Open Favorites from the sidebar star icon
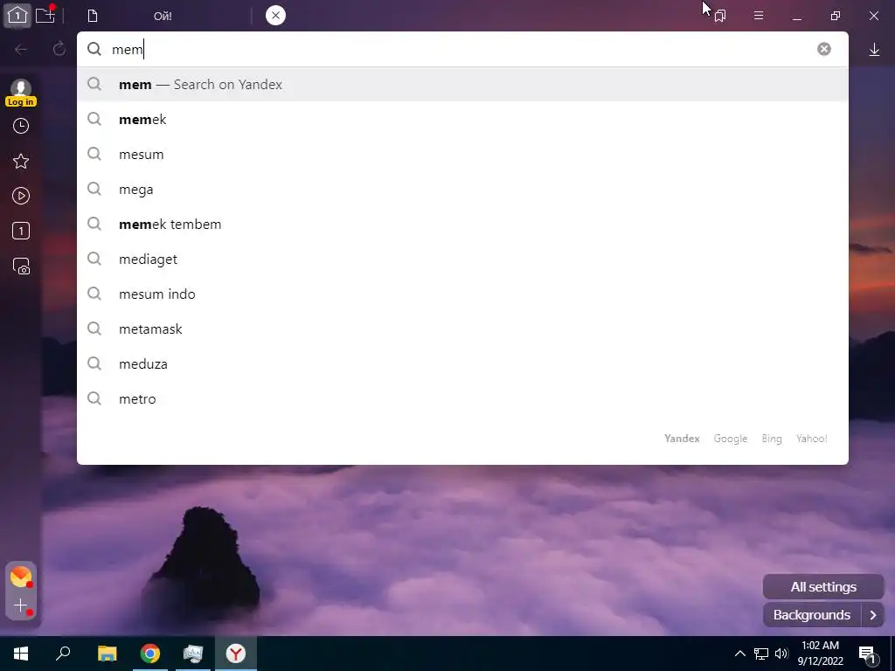 [21, 161]
